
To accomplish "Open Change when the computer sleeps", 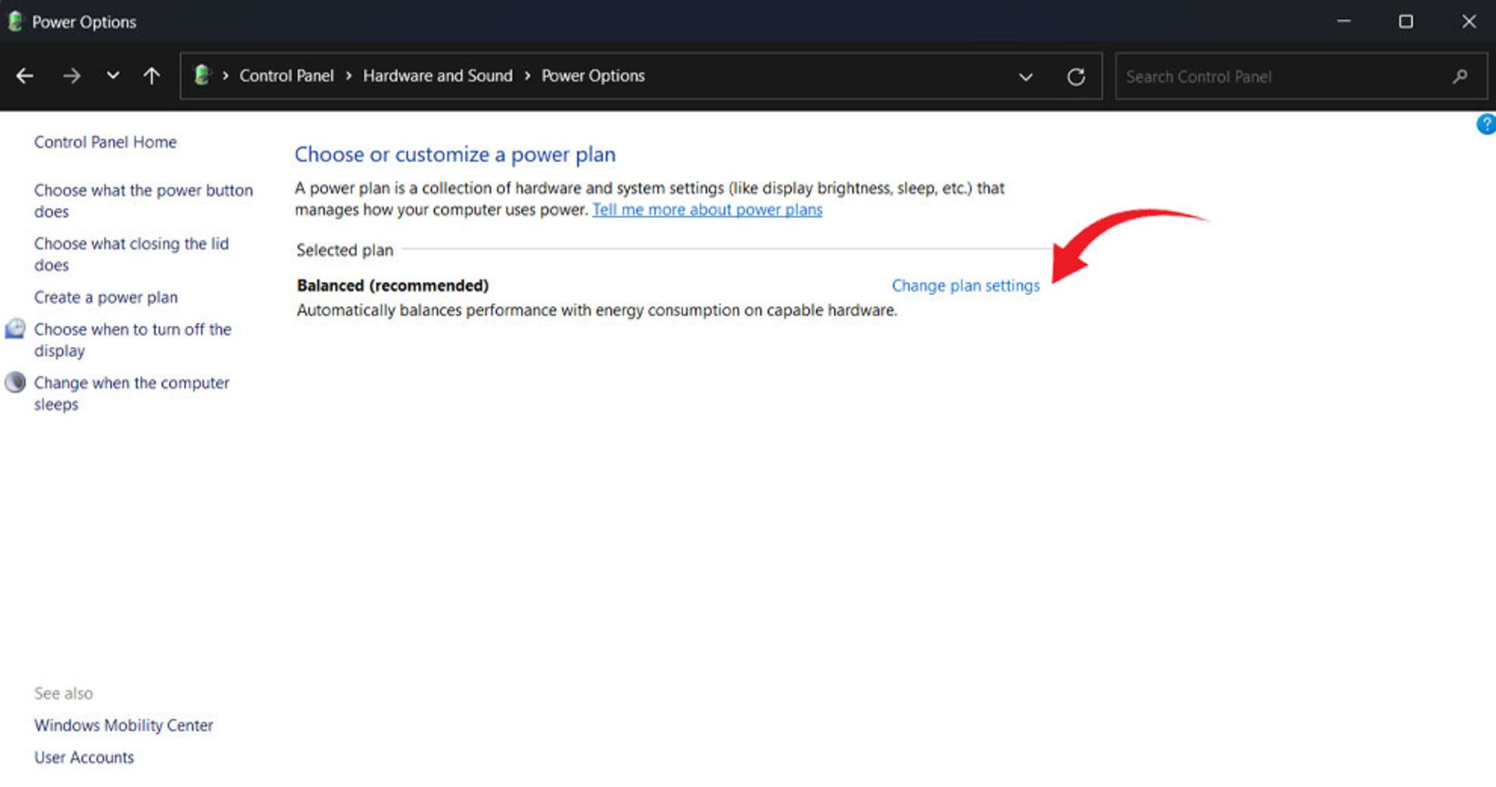I will click(x=132, y=393).
